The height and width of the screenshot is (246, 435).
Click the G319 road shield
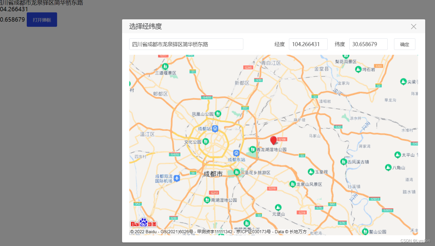pos(272,189)
